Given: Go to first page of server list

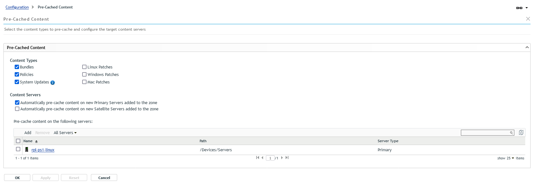Looking at the screenshot, I should tap(257, 157).
